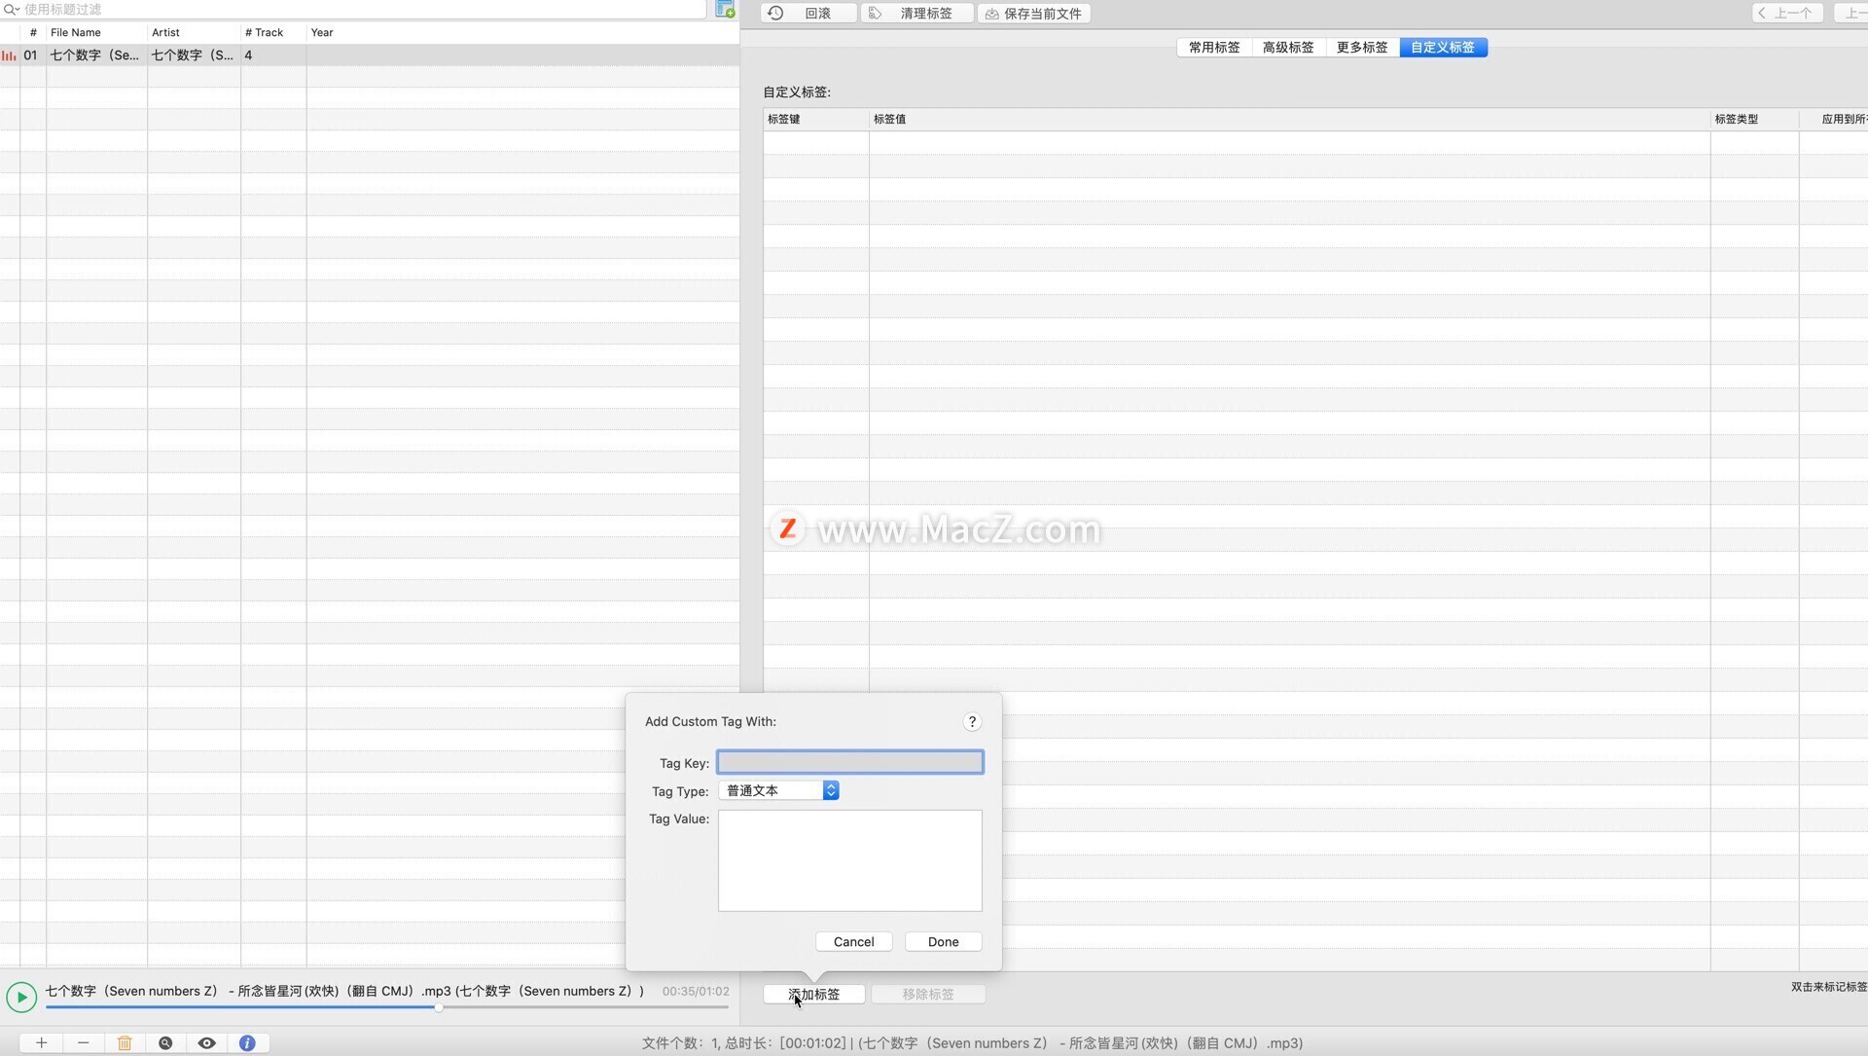Click the help question mark button

click(971, 721)
